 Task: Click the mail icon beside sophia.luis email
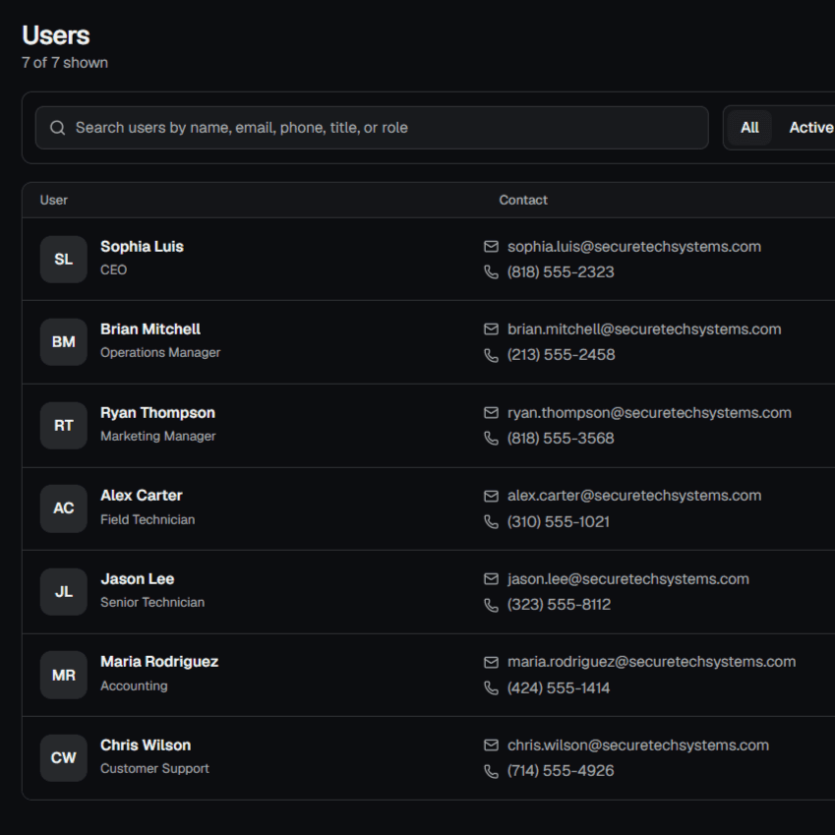(x=491, y=247)
